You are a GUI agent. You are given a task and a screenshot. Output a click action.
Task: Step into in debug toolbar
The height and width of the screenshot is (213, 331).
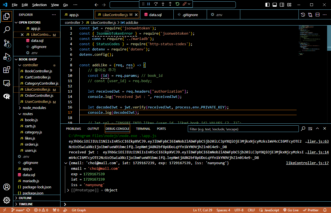tap(163, 4)
